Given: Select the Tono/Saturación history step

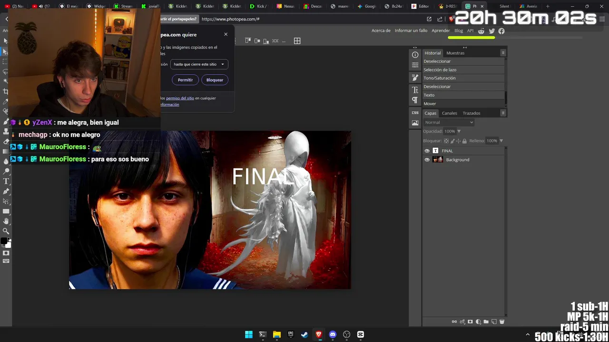Looking at the screenshot, I should [463, 78].
